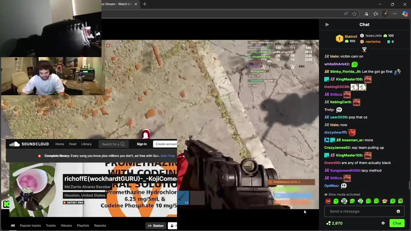Click the chat panel scrollbar
411x231 pixels.
click(x=409, y=185)
